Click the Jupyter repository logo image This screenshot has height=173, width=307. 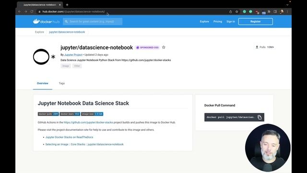click(x=44, y=57)
